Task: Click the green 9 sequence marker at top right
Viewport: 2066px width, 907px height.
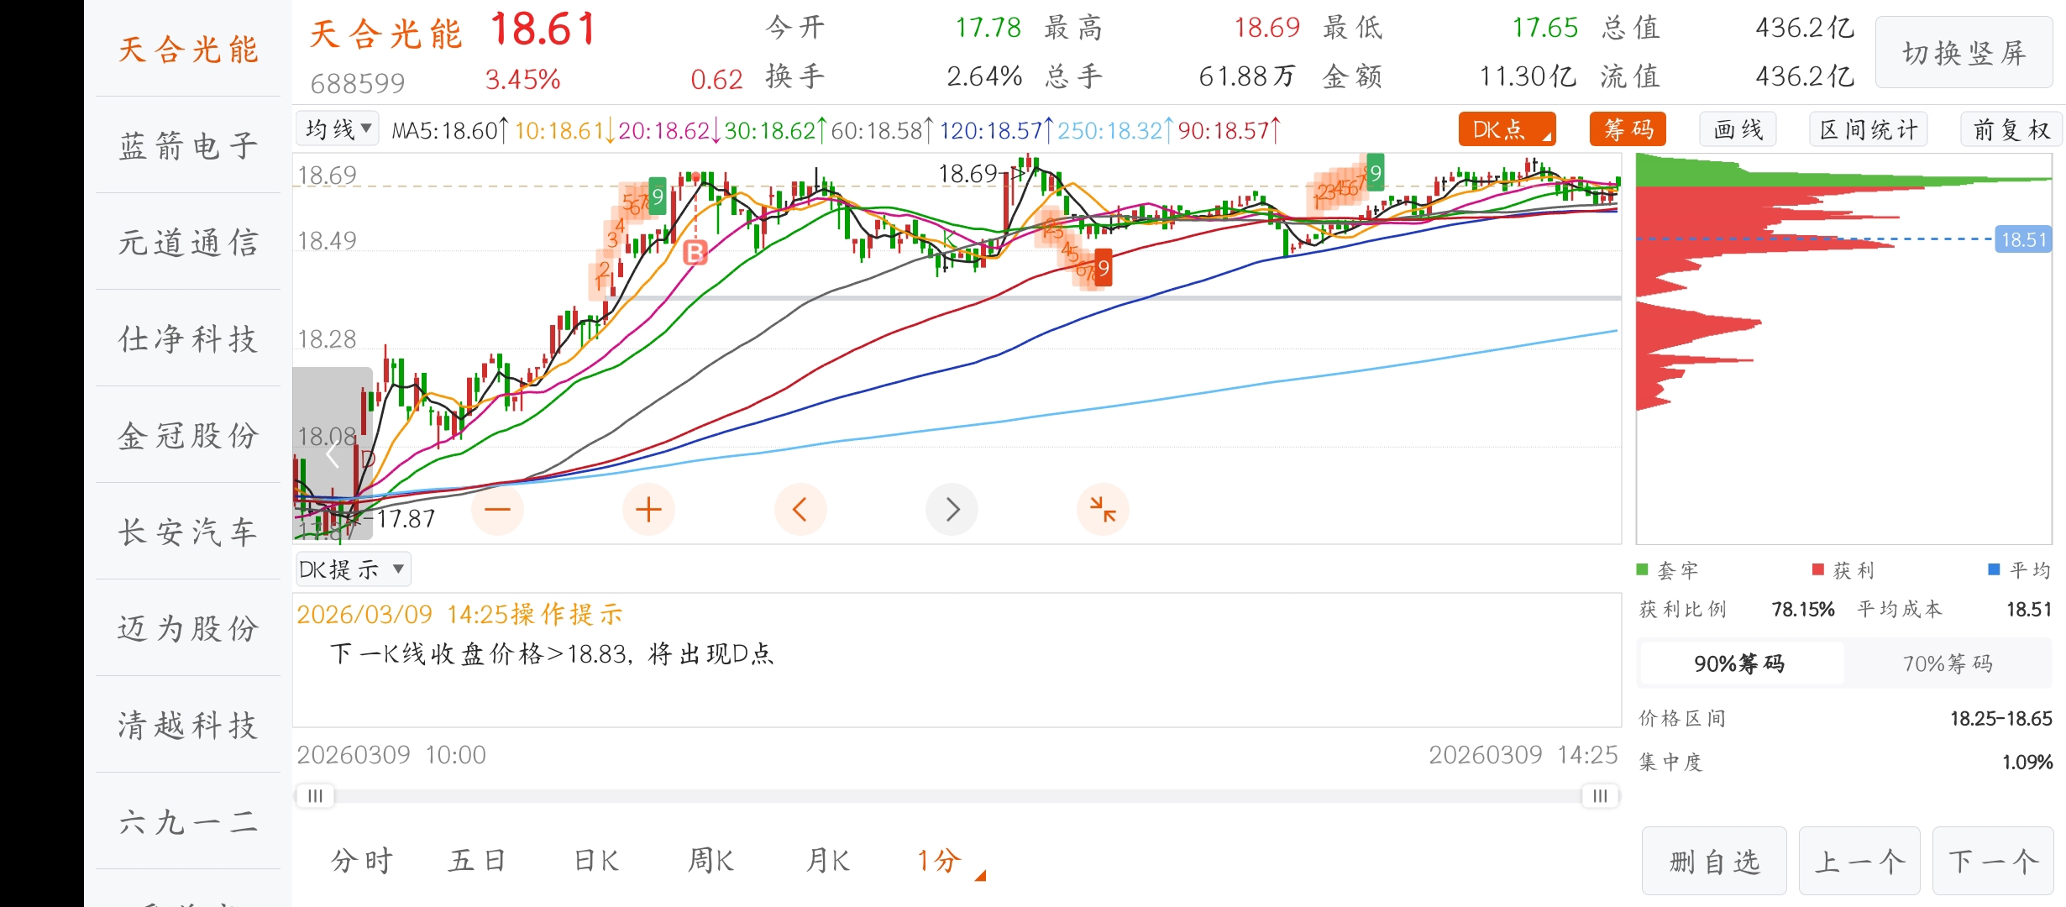Action: [1375, 173]
